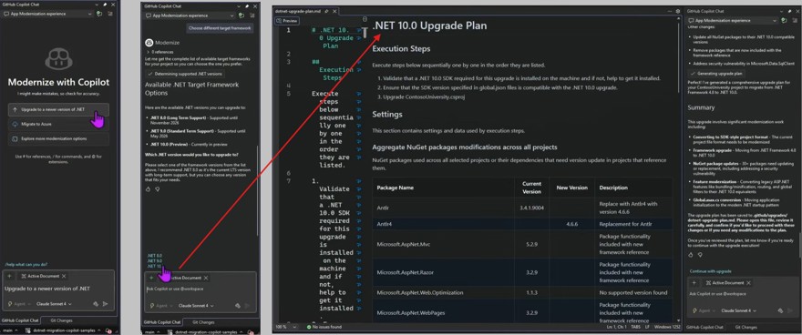Click 'Windows 1252' encoding indicator
The image size is (802, 335).
(x=667, y=327)
